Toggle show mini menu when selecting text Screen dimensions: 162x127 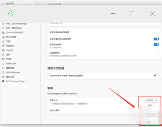(156, 39)
